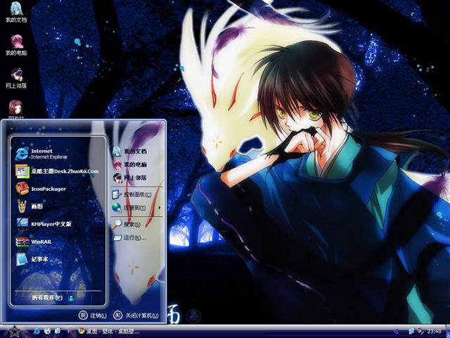Screen dimensions: 450x338
Task: Click the second quick launch icon
Action: pos(47,331)
